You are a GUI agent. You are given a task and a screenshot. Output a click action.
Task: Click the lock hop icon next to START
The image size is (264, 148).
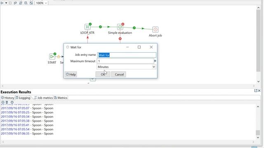[x=59, y=57]
